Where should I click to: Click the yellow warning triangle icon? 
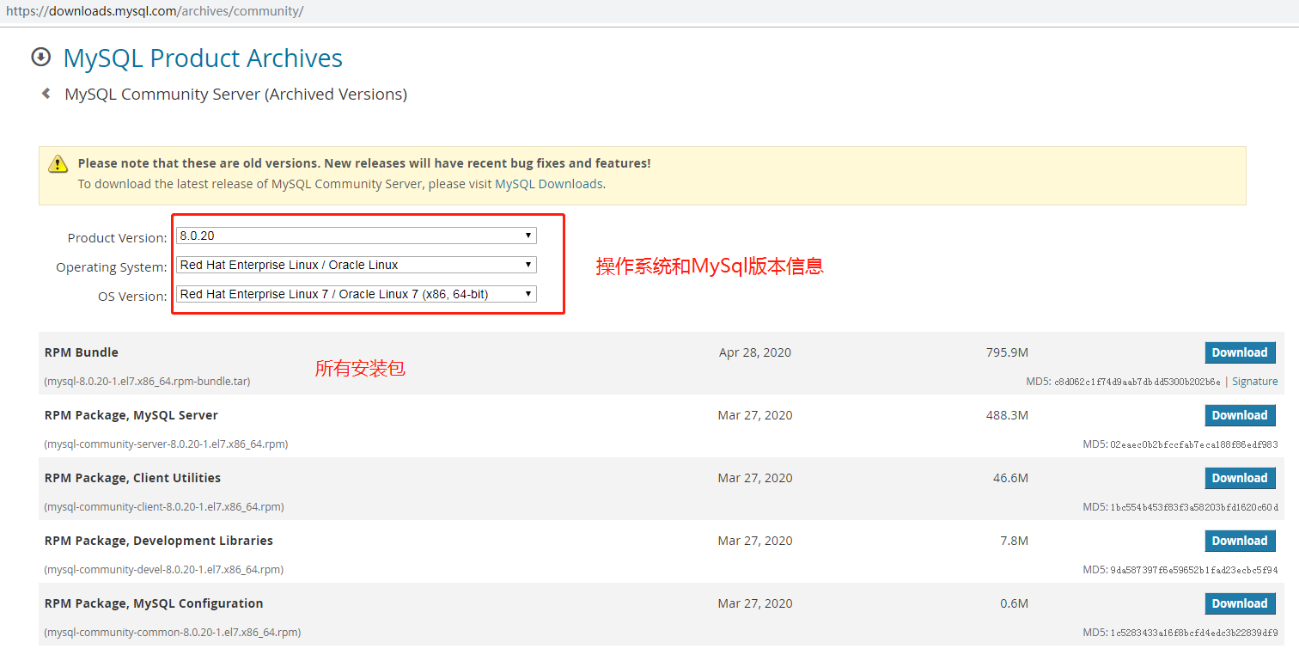coord(58,163)
